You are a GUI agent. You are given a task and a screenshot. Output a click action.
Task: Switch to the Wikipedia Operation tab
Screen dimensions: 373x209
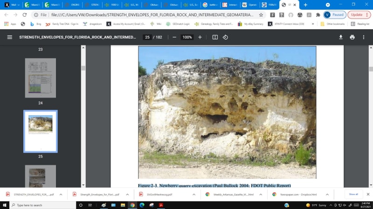pyautogui.click(x=249, y=5)
